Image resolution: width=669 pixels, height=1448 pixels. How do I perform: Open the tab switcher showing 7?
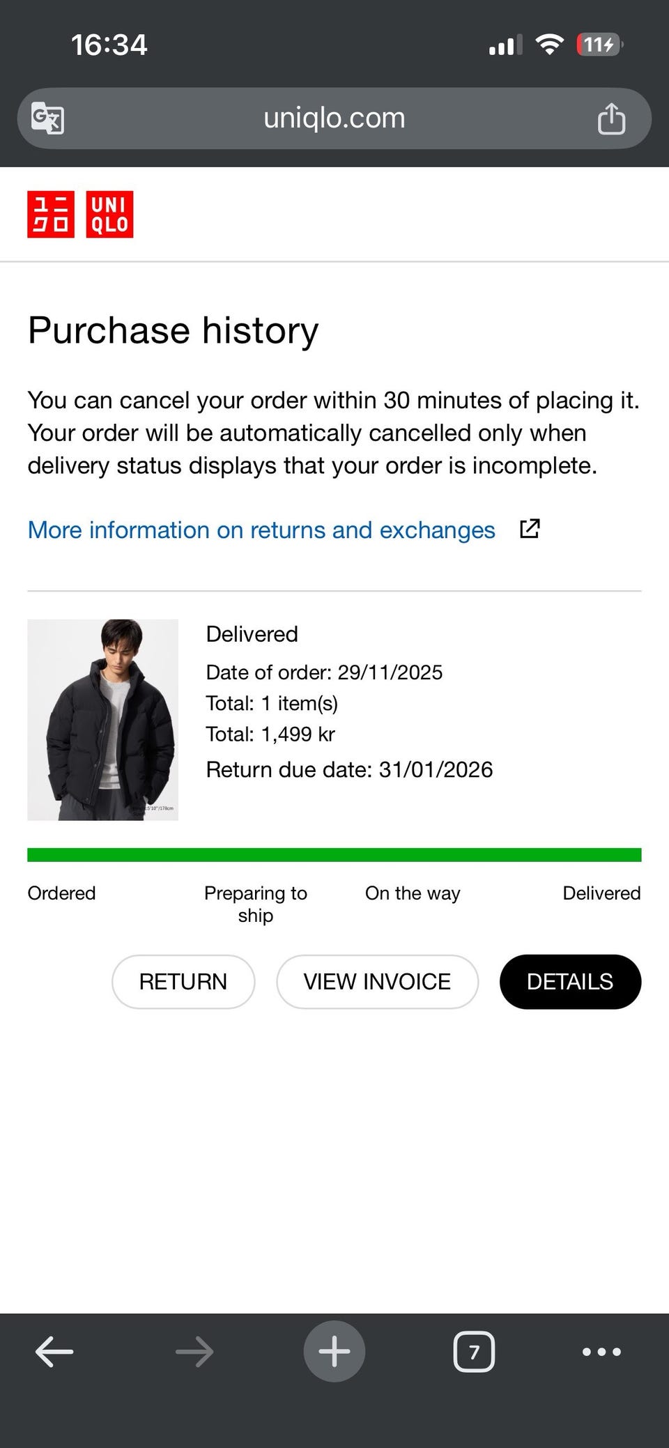[x=474, y=1351]
